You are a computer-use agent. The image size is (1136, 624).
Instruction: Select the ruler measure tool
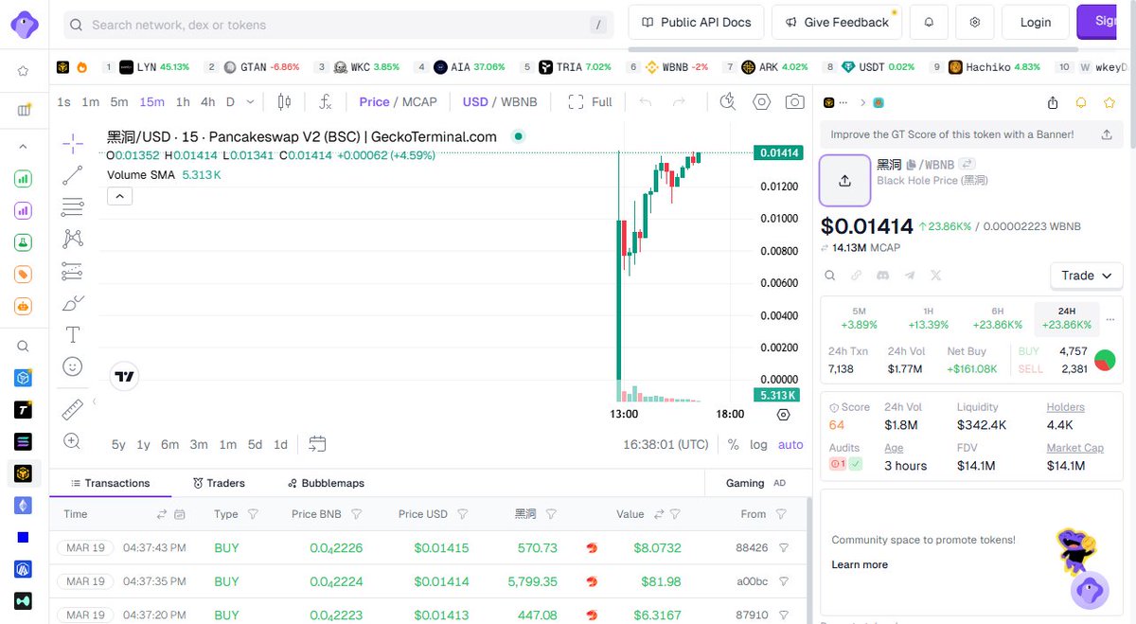73,409
